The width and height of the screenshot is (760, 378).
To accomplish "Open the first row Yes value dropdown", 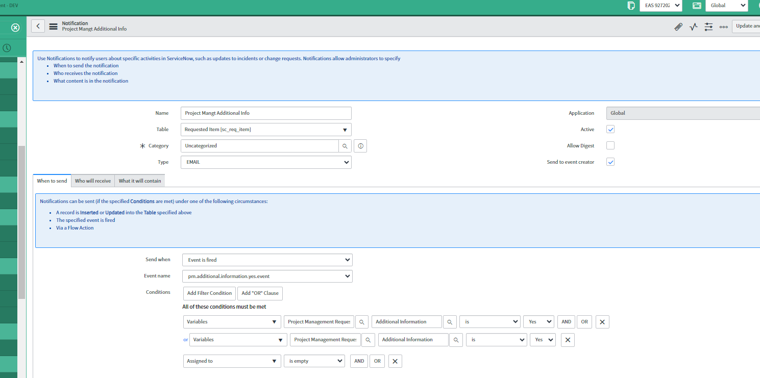I will (x=538, y=322).
